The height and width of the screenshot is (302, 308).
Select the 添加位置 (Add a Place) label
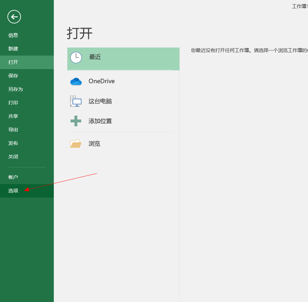tap(100, 121)
